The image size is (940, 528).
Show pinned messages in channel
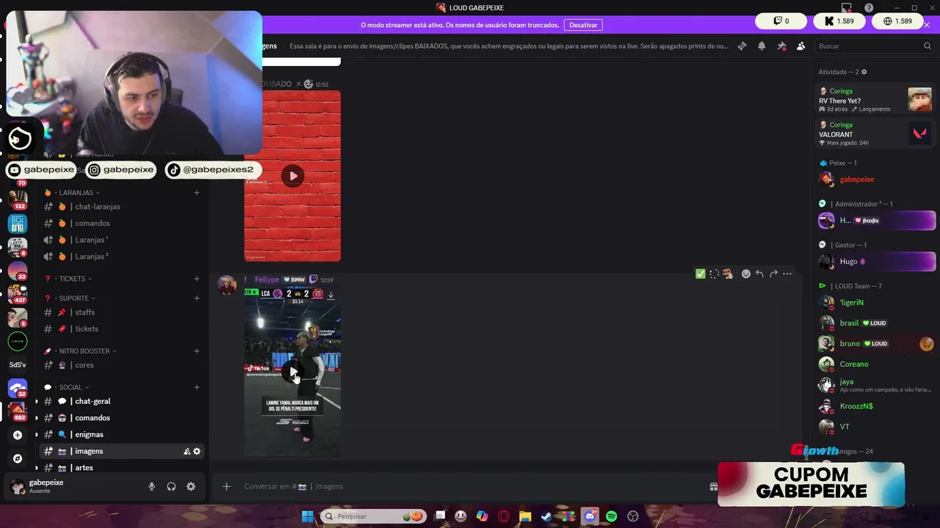tap(781, 45)
